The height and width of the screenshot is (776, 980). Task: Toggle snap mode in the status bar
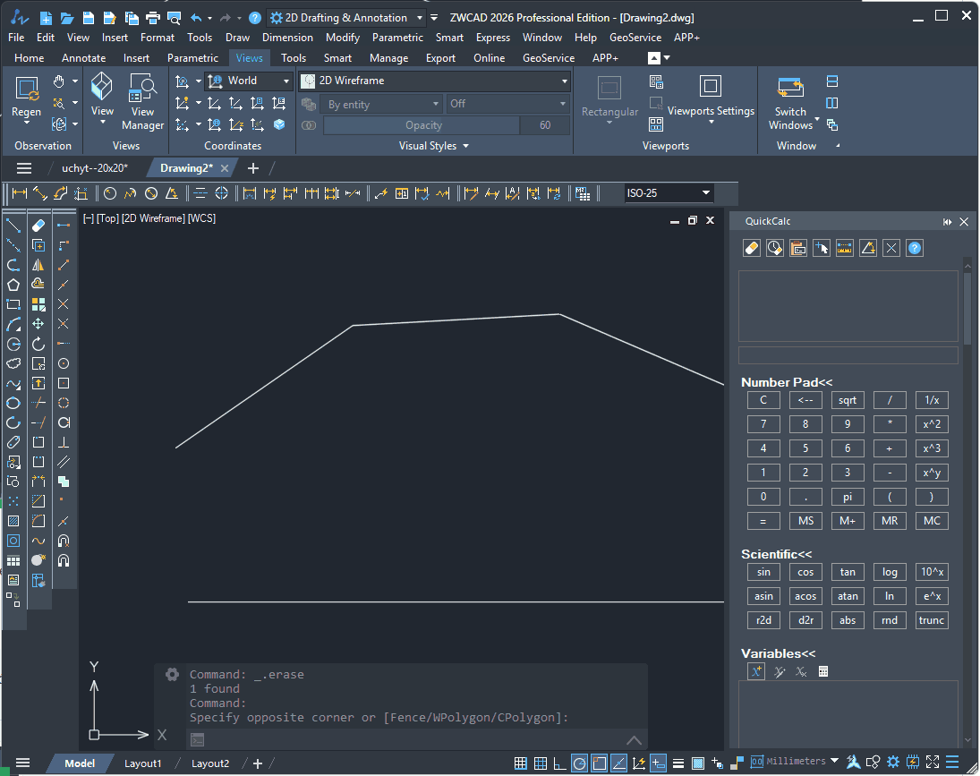click(520, 763)
